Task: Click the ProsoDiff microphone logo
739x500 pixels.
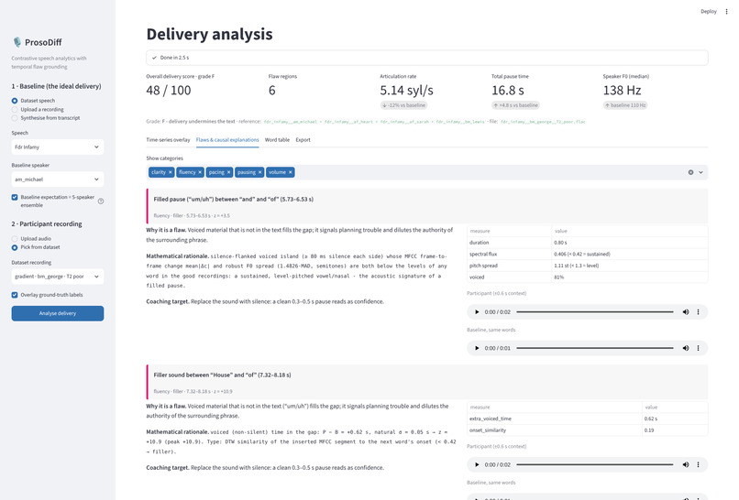Action: point(17,42)
